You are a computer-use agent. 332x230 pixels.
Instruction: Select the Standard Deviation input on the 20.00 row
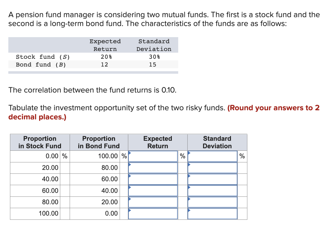[213, 167]
